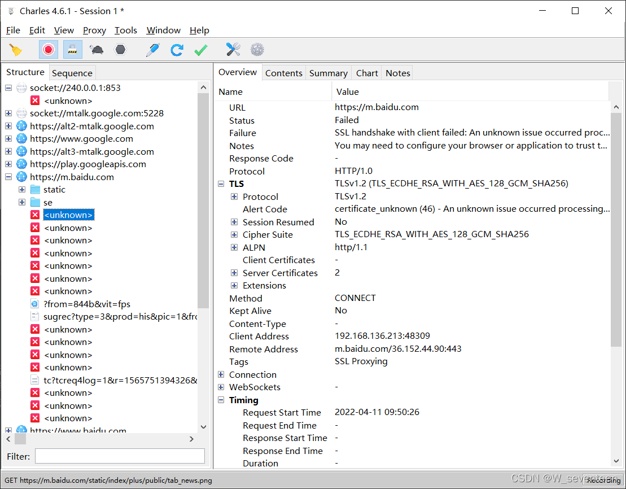
Task: Validate selected with green checkmark icon
Action: [x=201, y=50]
